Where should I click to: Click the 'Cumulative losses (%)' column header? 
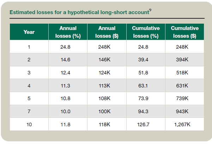pos(146,32)
